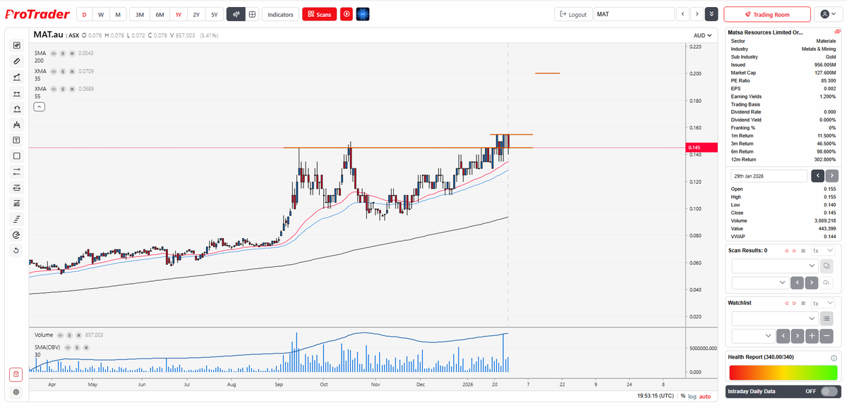Toggle visibility of XMA 55 indicator
Image resolution: width=847 pixels, height=417 pixels.
pyautogui.click(x=54, y=89)
